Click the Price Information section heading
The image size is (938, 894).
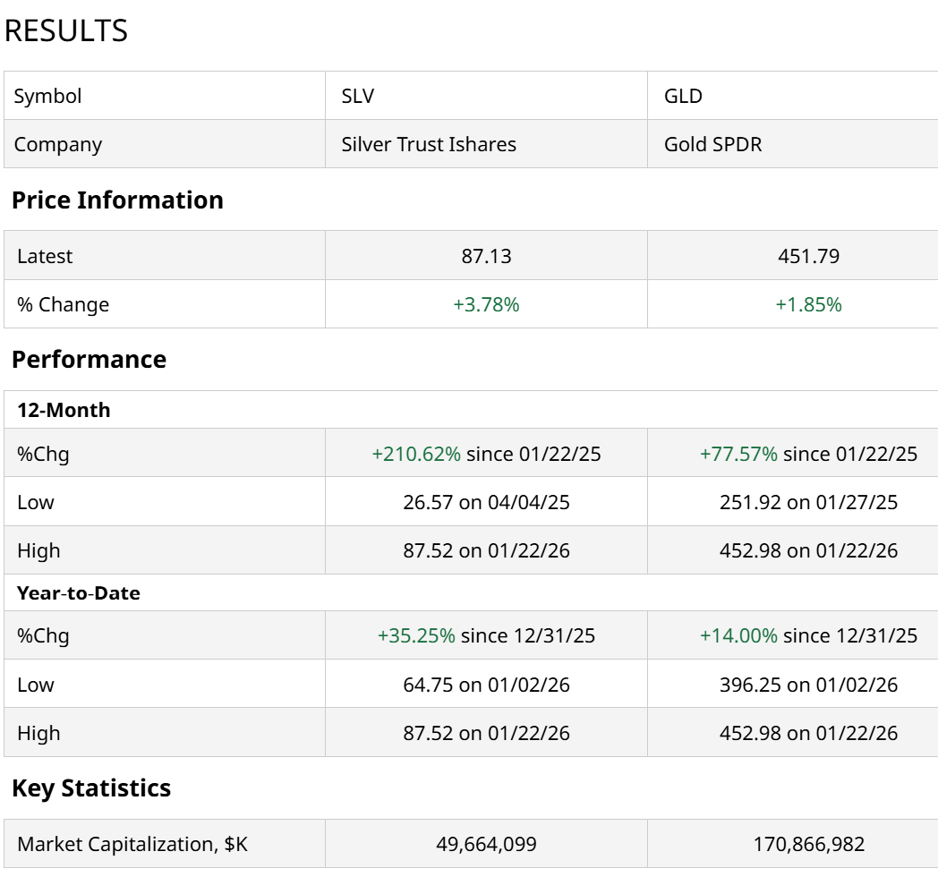pyautogui.click(x=117, y=200)
